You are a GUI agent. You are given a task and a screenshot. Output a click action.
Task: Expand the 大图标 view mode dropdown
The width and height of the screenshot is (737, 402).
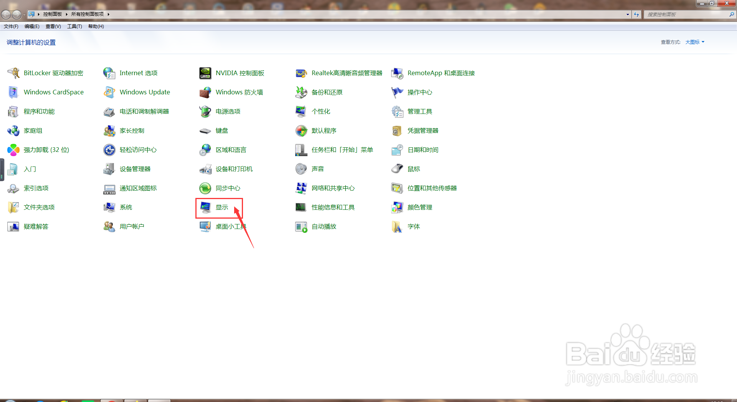(695, 42)
